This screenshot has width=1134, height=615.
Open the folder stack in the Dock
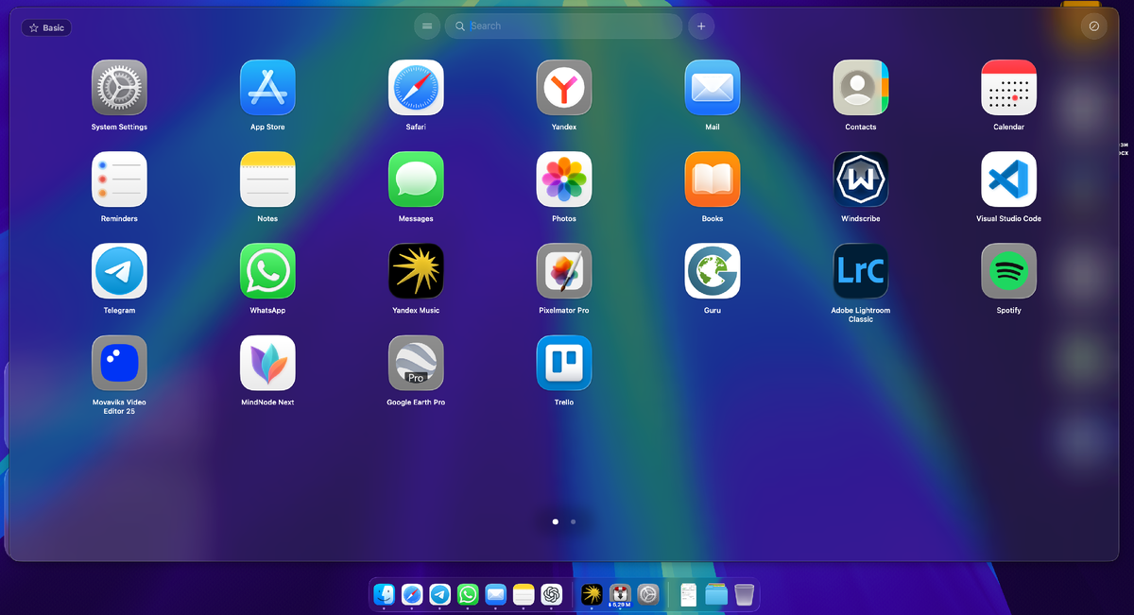tap(716, 594)
